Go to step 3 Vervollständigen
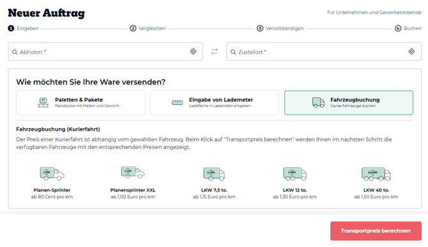The width and height of the screenshot is (428, 247). click(x=280, y=28)
